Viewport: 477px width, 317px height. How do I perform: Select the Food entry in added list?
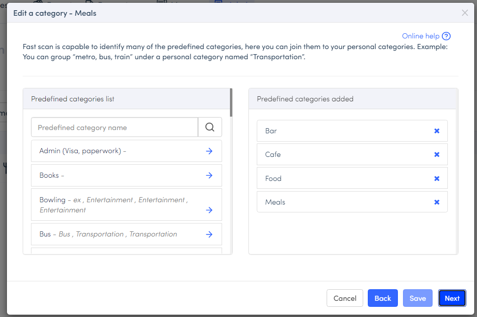[x=273, y=179]
